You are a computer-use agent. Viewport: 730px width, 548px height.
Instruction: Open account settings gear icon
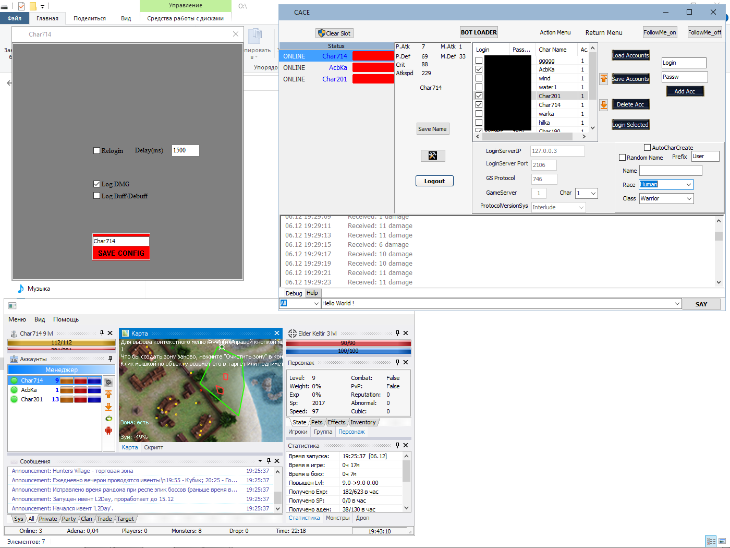pos(108,382)
